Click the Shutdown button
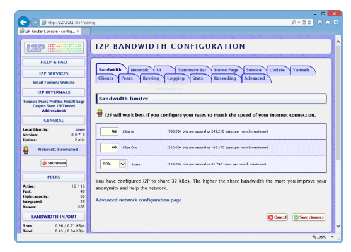This screenshot has width=351, height=252. click(x=54, y=163)
